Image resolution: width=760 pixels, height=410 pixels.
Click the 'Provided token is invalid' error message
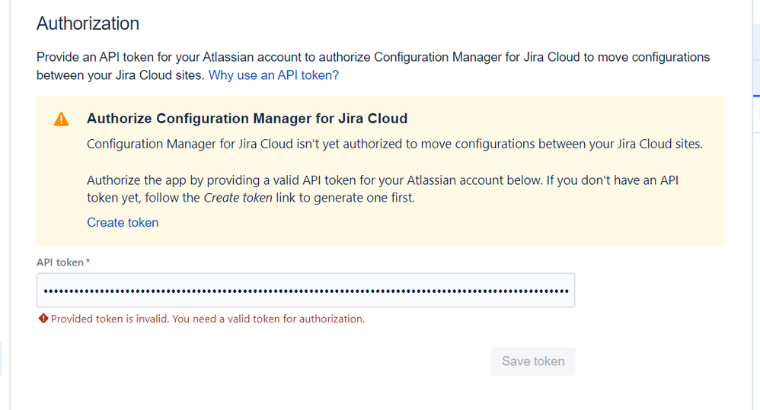click(207, 319)
